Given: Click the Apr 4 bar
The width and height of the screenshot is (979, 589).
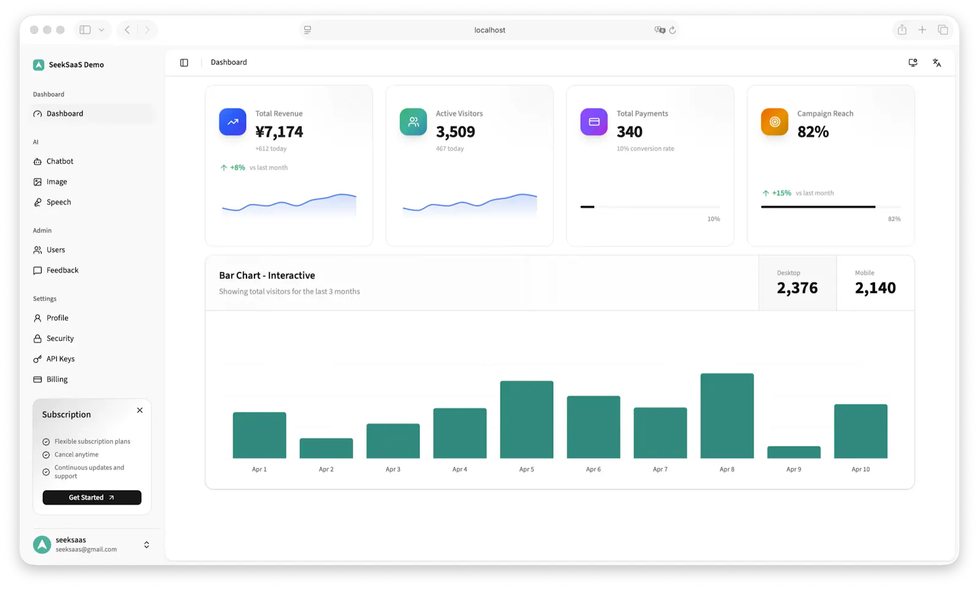Looking at the screenshot, I should (x=460, y=434).
